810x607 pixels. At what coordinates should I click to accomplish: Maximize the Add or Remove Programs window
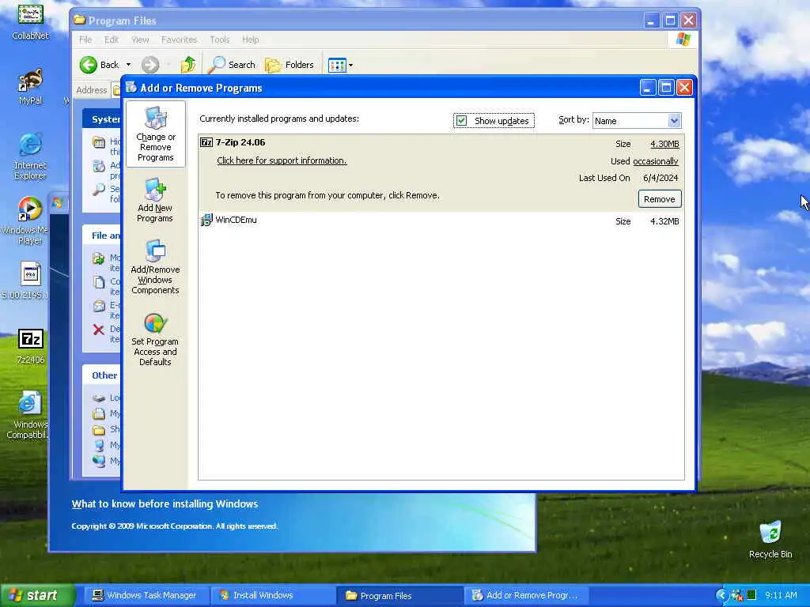click(666, 88)
